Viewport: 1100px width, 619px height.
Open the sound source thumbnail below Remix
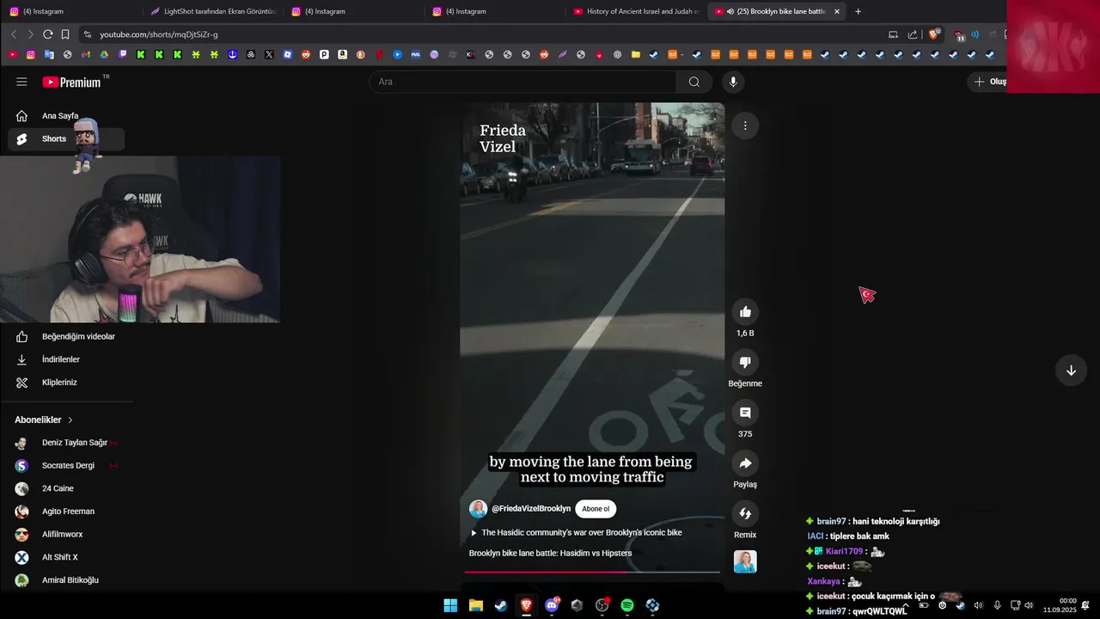point(745,561)
